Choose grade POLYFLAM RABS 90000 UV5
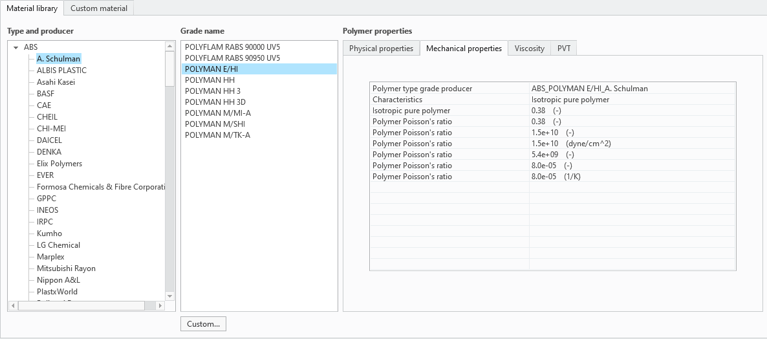The height and width of the screenshot is (339, 767). click(259, 47)
